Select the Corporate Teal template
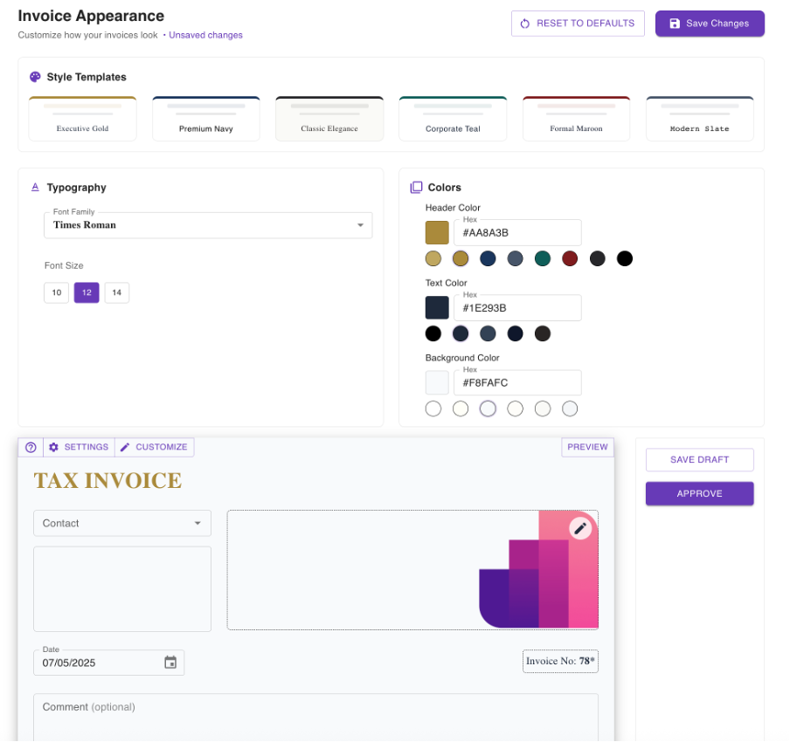Screen dimensions: 790x742 pyautogui.click(x=453, y=119)
